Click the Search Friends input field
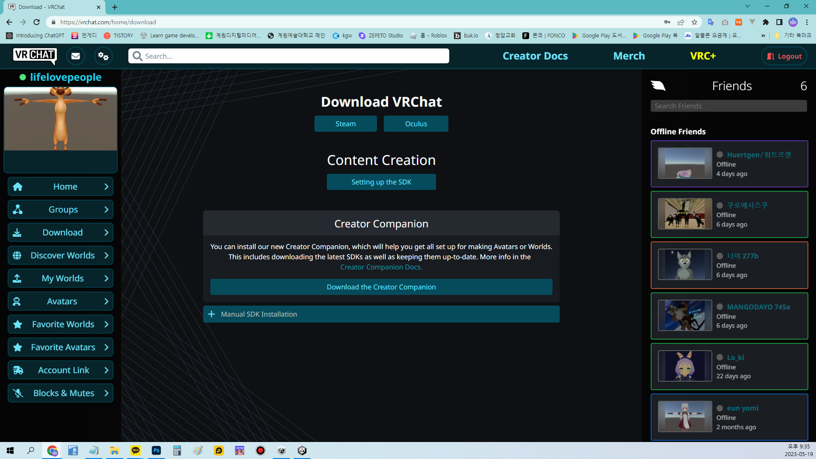The image size is (816, 459). [x=728, y=106]
